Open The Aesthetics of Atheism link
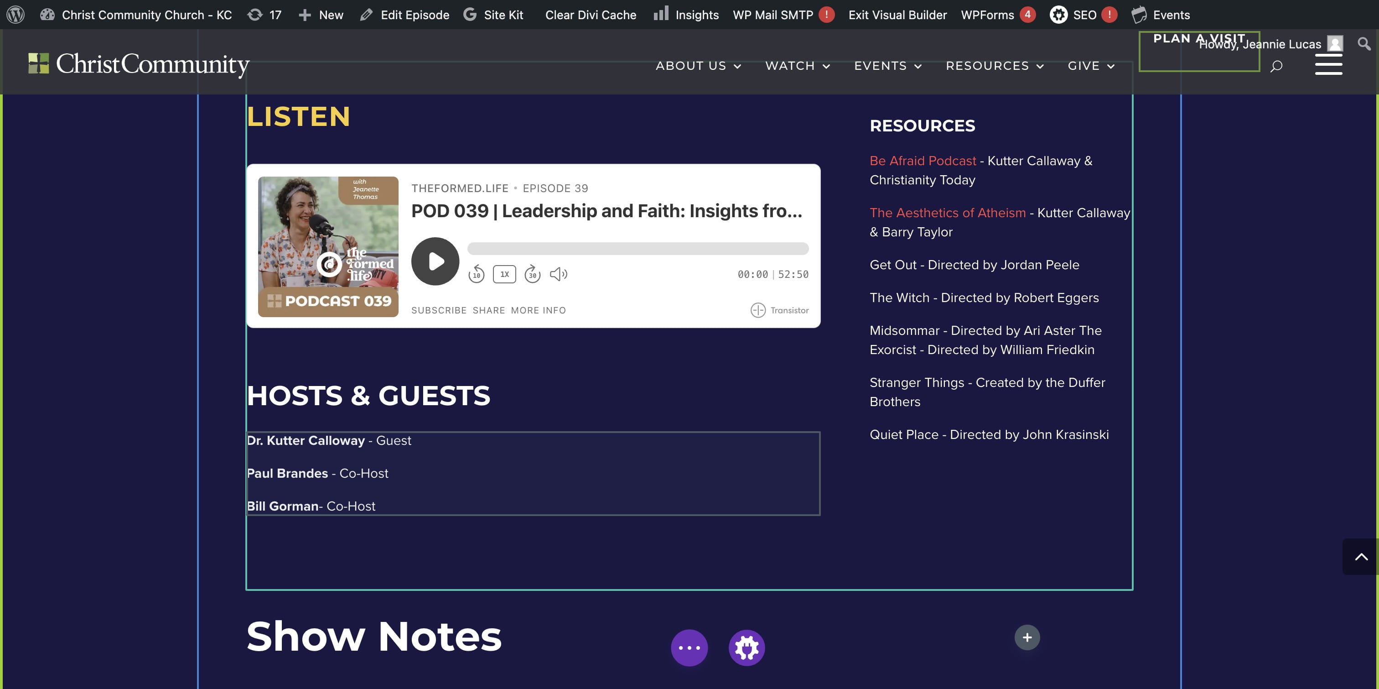Viewport: 1379px width, 689px height. pyautogui.click(x=948, y=213)
